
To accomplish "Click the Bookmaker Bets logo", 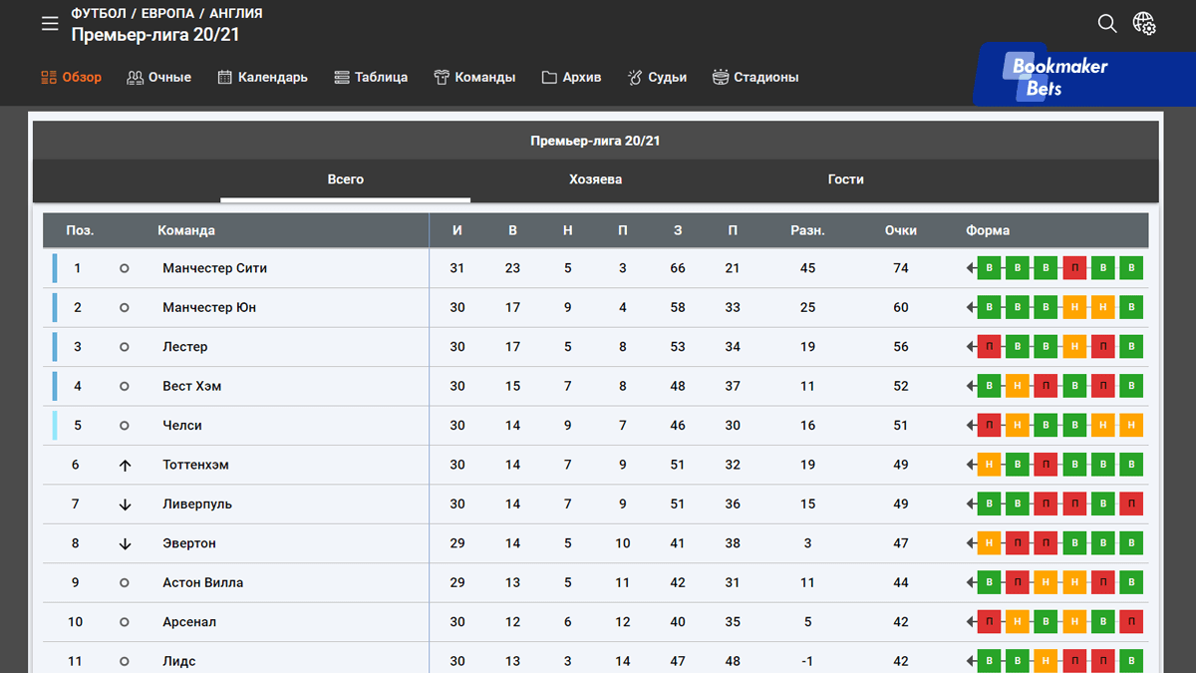I will 1058,77.
